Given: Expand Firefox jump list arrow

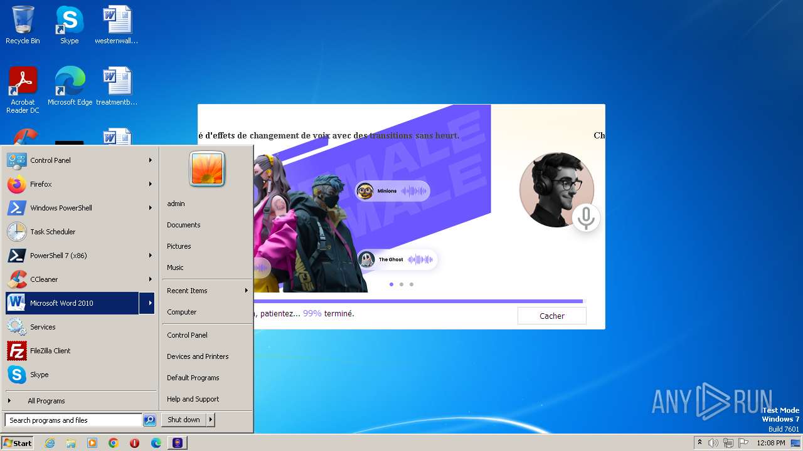Looking at the screenshot, I should coord(150,184).
